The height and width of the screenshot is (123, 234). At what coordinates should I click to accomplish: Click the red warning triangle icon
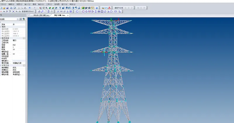pos(109,8)
